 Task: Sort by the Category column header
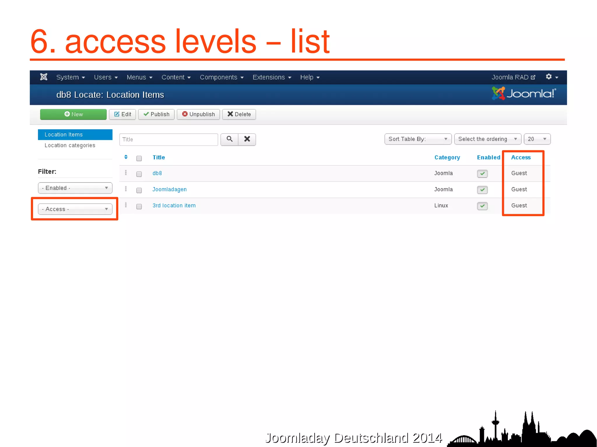point(447,157)
